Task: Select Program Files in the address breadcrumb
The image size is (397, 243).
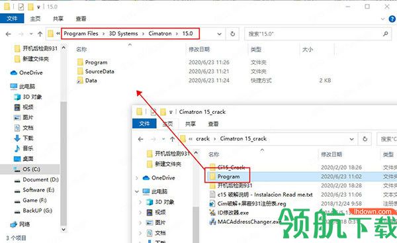Action: coord(81,34)
